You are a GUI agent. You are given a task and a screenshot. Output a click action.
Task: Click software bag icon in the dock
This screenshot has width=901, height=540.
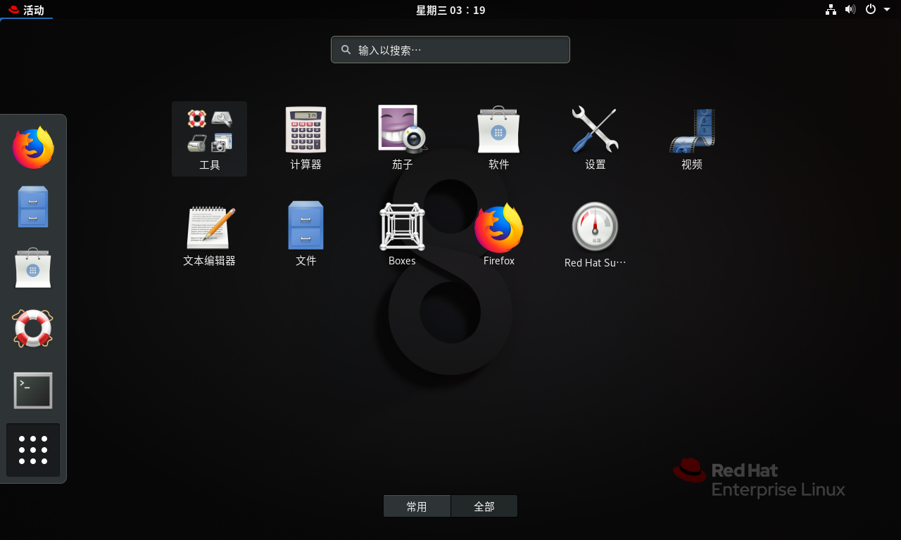click(x=33, y=268)
